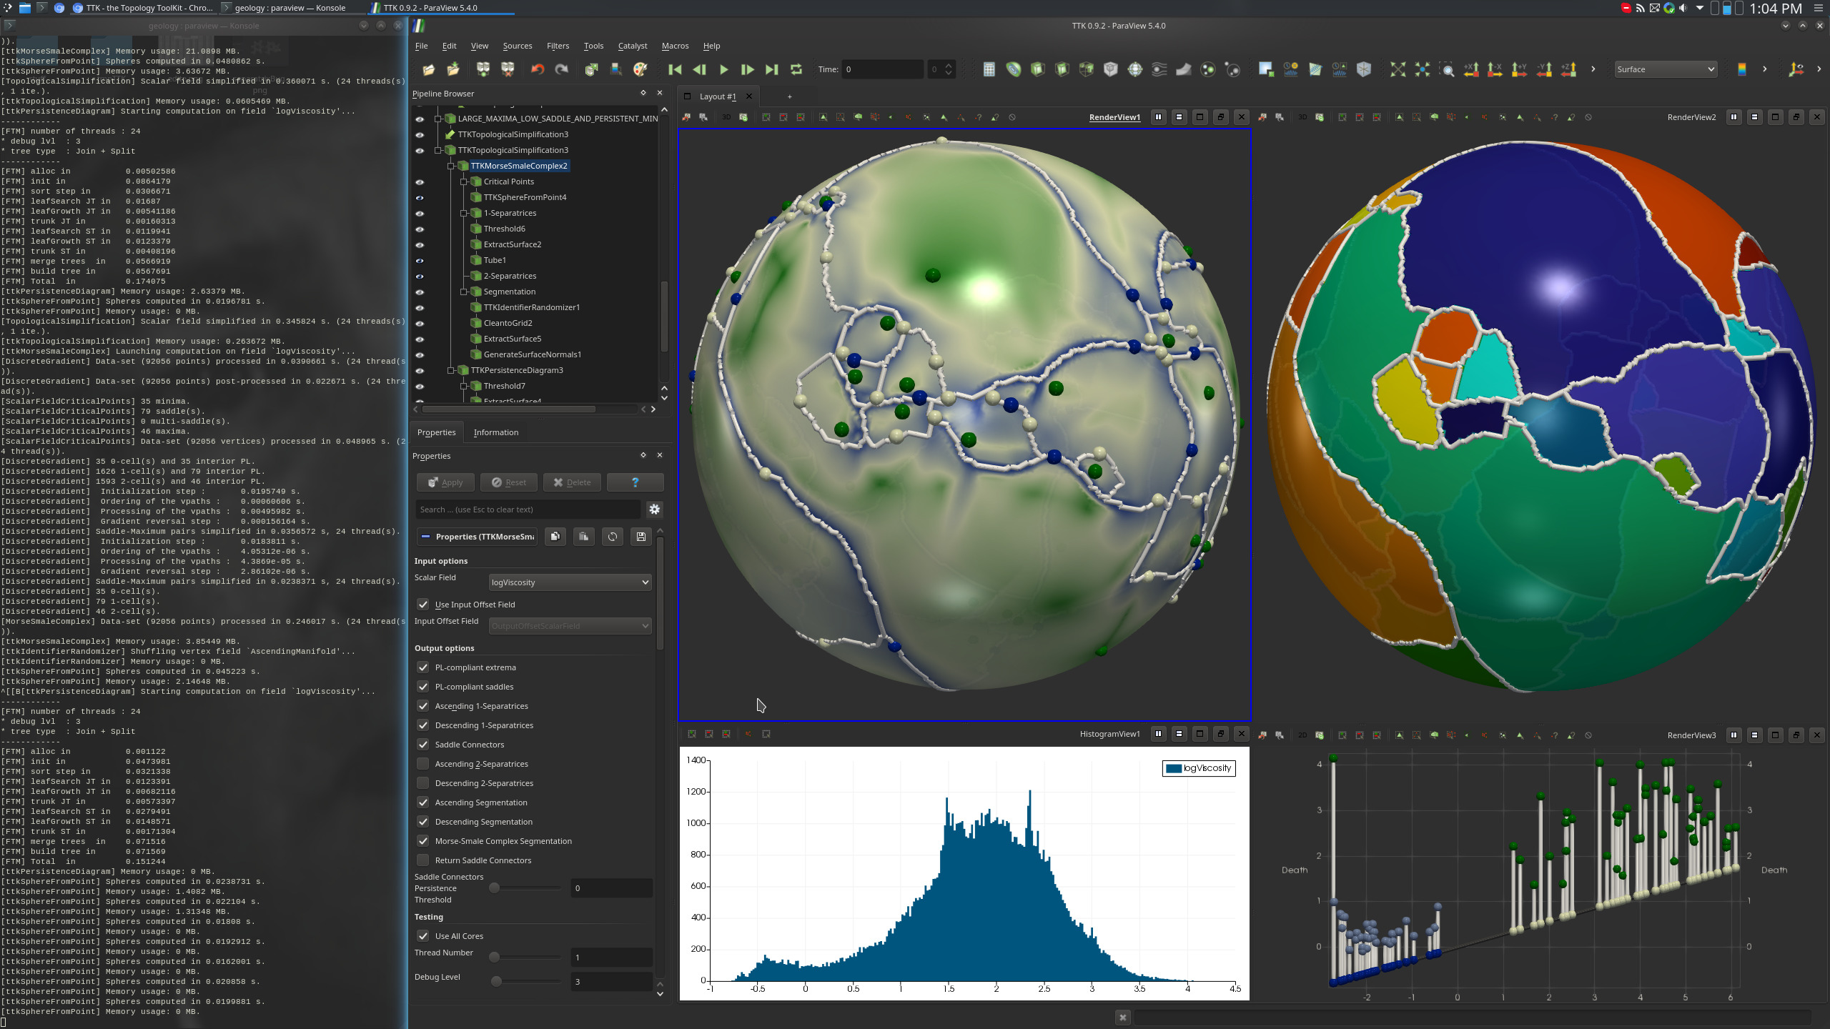This screenshot has height=1029, width=1830.
Task: Click the Debug Level slider handle
Action: [496, 981]
